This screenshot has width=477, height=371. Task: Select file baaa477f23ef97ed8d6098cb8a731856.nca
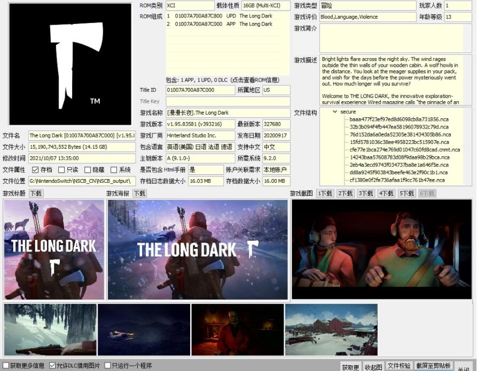click(399, 119)
